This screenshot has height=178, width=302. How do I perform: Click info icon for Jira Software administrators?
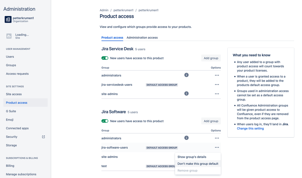click(x=187, y=138)
